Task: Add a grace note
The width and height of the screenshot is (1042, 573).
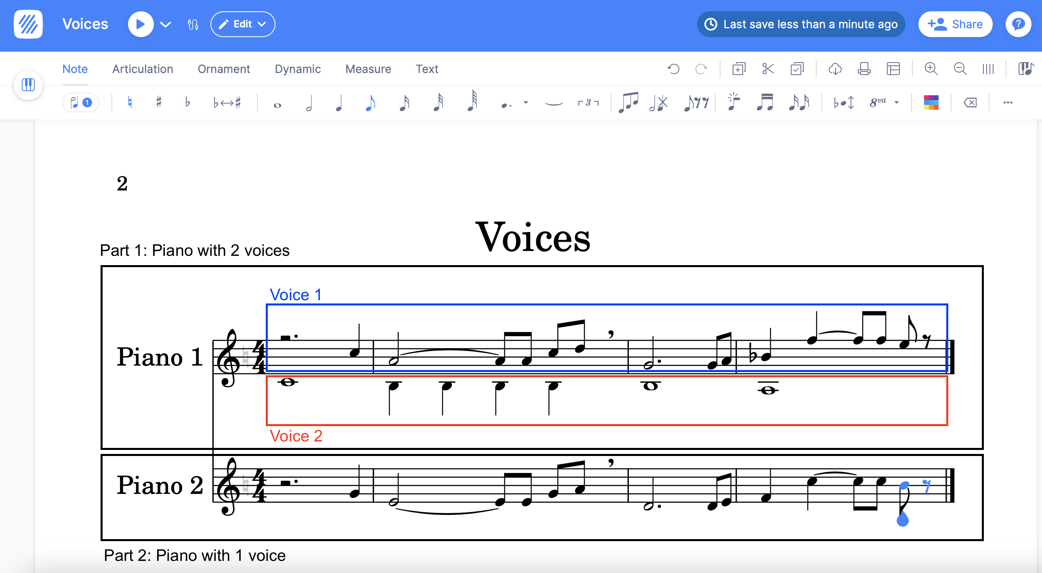Action: click(x=733, y=102)
